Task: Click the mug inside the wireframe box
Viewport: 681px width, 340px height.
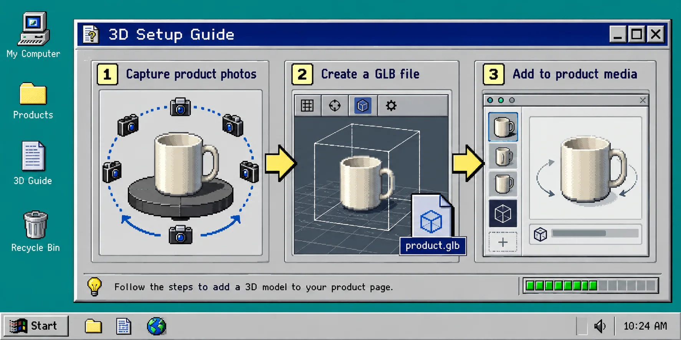Action: (x=367, y=183)
